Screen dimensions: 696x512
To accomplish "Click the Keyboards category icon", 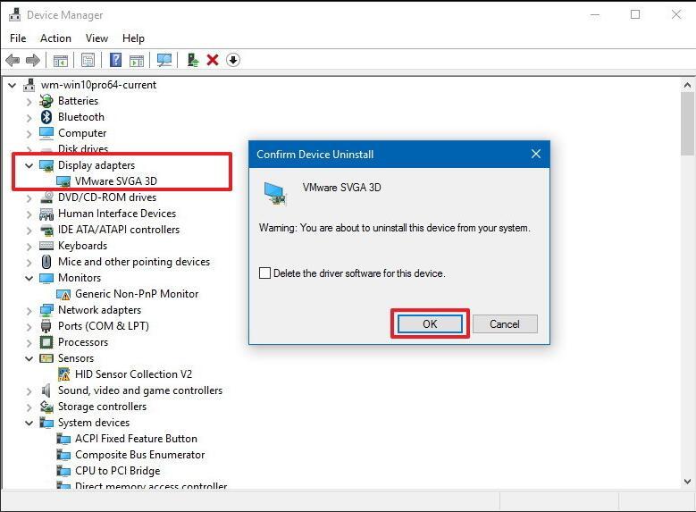I will click(x=46, y=246).
